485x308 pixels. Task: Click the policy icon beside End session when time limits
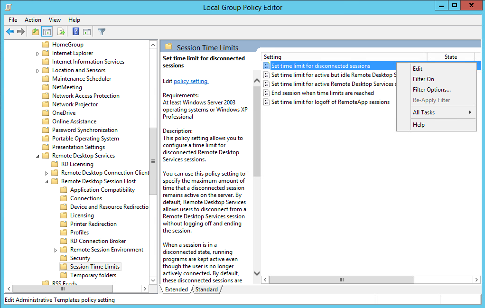pyautogui.click(x=266, y=93)
